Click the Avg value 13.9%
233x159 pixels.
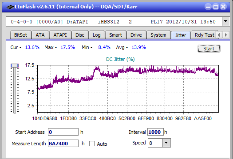(138, 47)
